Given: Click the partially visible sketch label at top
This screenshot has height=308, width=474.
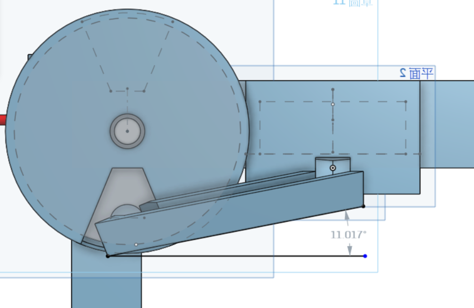Looking at the screenshot, I should (x=352, y=3).
